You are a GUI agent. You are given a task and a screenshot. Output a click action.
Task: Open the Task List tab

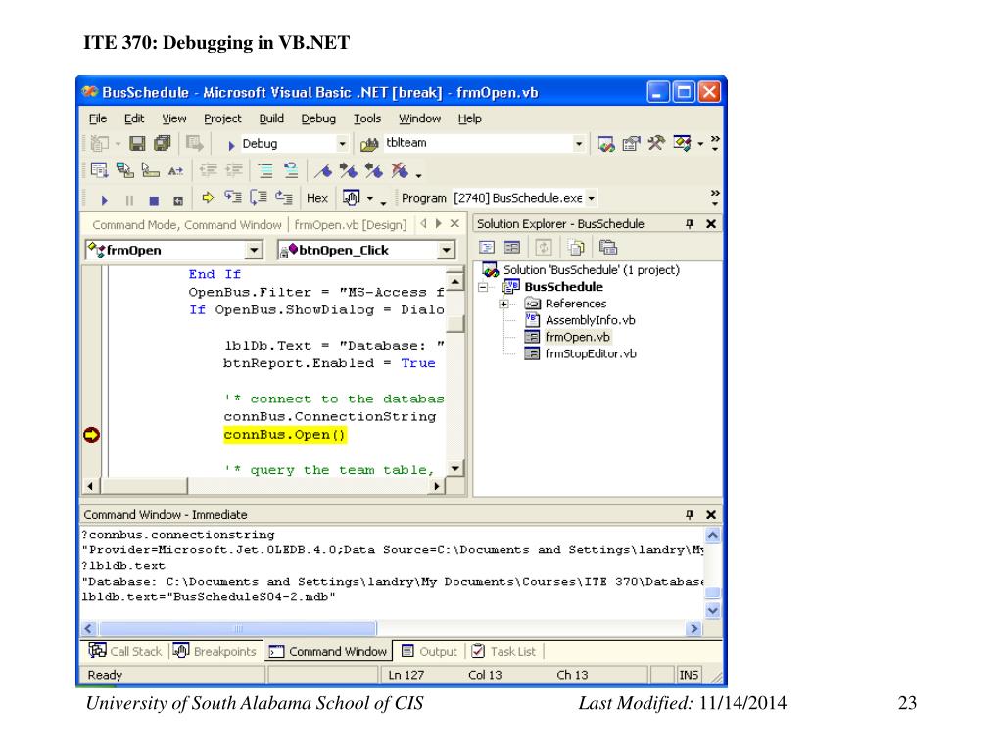pyautogui.click(x=504, y=651)
